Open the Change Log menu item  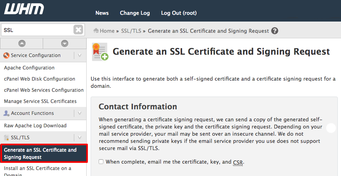point(135,13)
